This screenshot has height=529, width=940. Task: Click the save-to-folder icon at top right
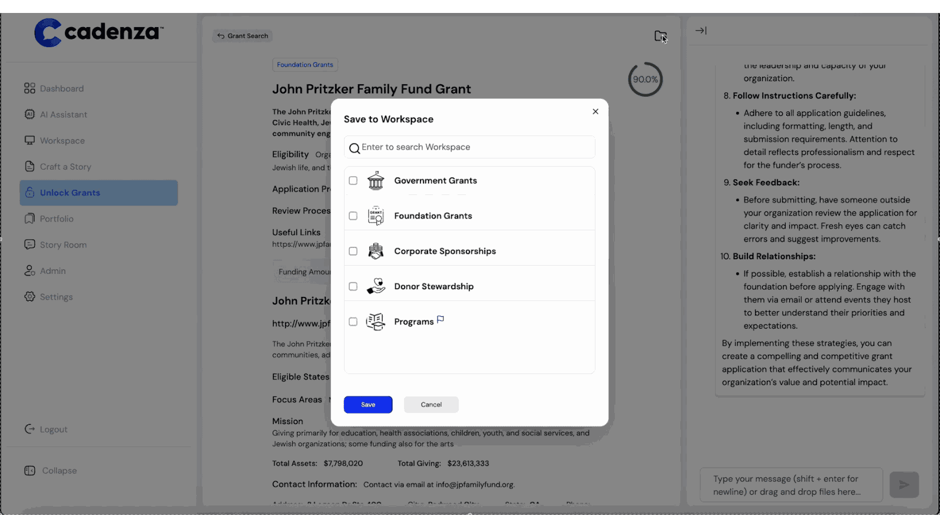(660, 36)
